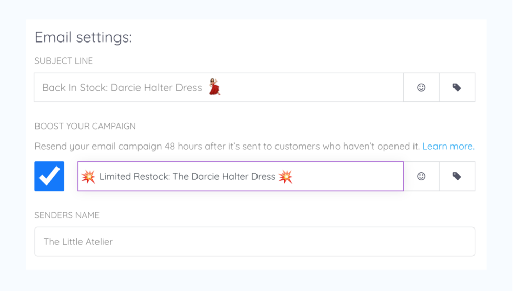
Task: Click the tag icon in boost campaign row
Action: click(457, 176)
